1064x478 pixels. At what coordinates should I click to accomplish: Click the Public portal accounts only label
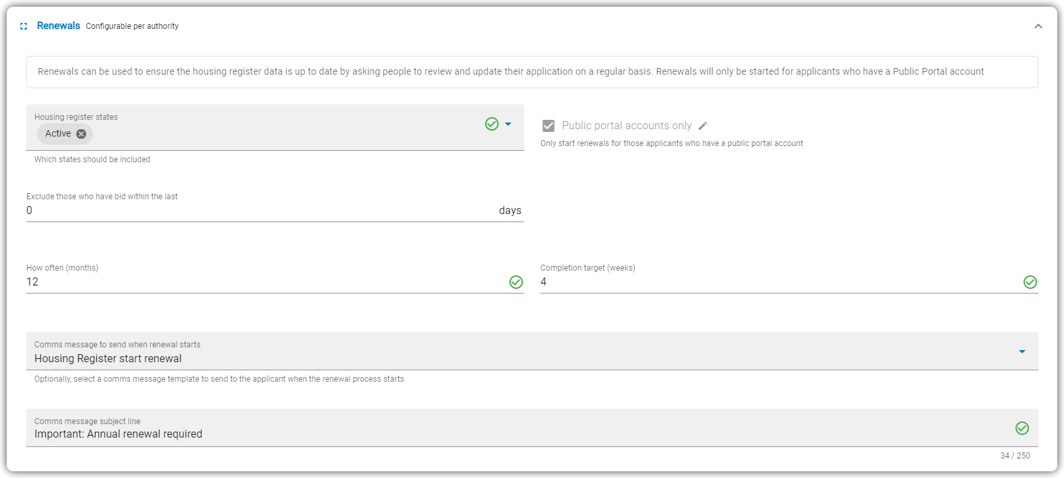pos(627,126)
